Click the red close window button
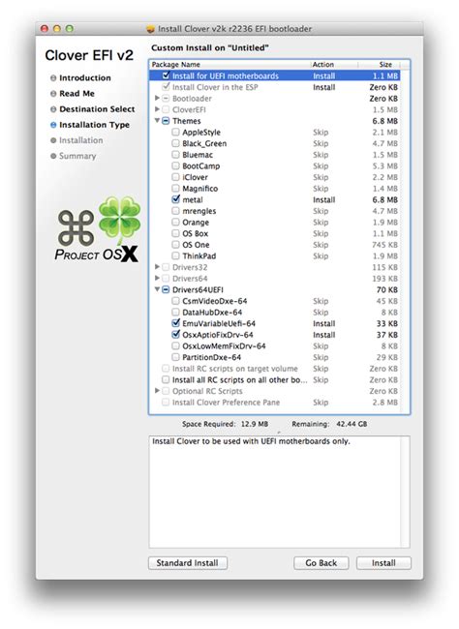This screenshot has width=459, height=629. 45,29
